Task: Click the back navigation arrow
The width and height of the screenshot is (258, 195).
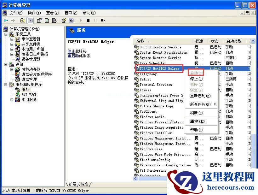Action: 6,20
